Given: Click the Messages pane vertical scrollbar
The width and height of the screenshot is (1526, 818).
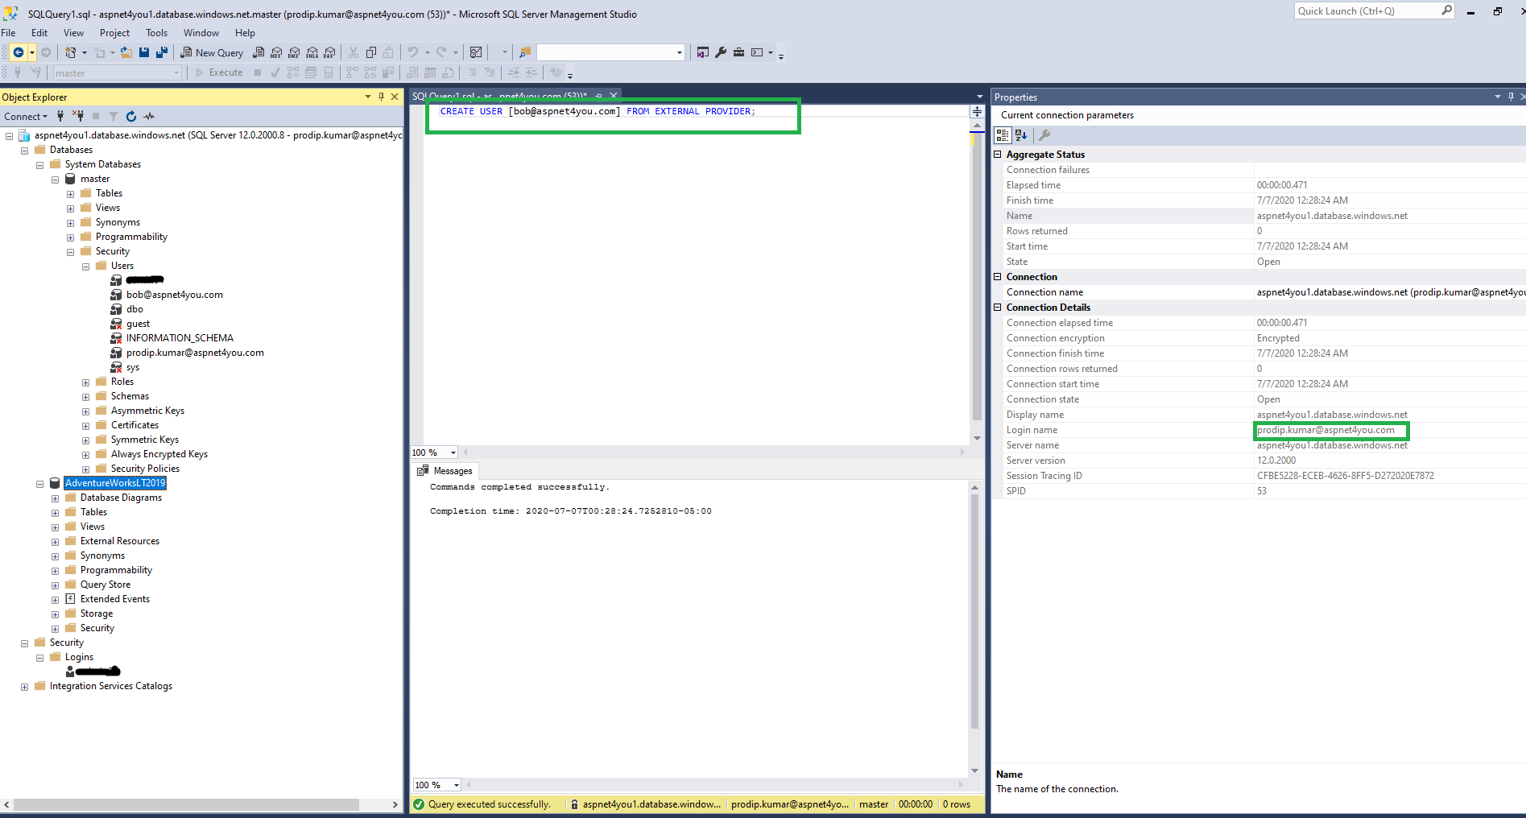Looking at the screenshot, I should click(x=974, y=612).
